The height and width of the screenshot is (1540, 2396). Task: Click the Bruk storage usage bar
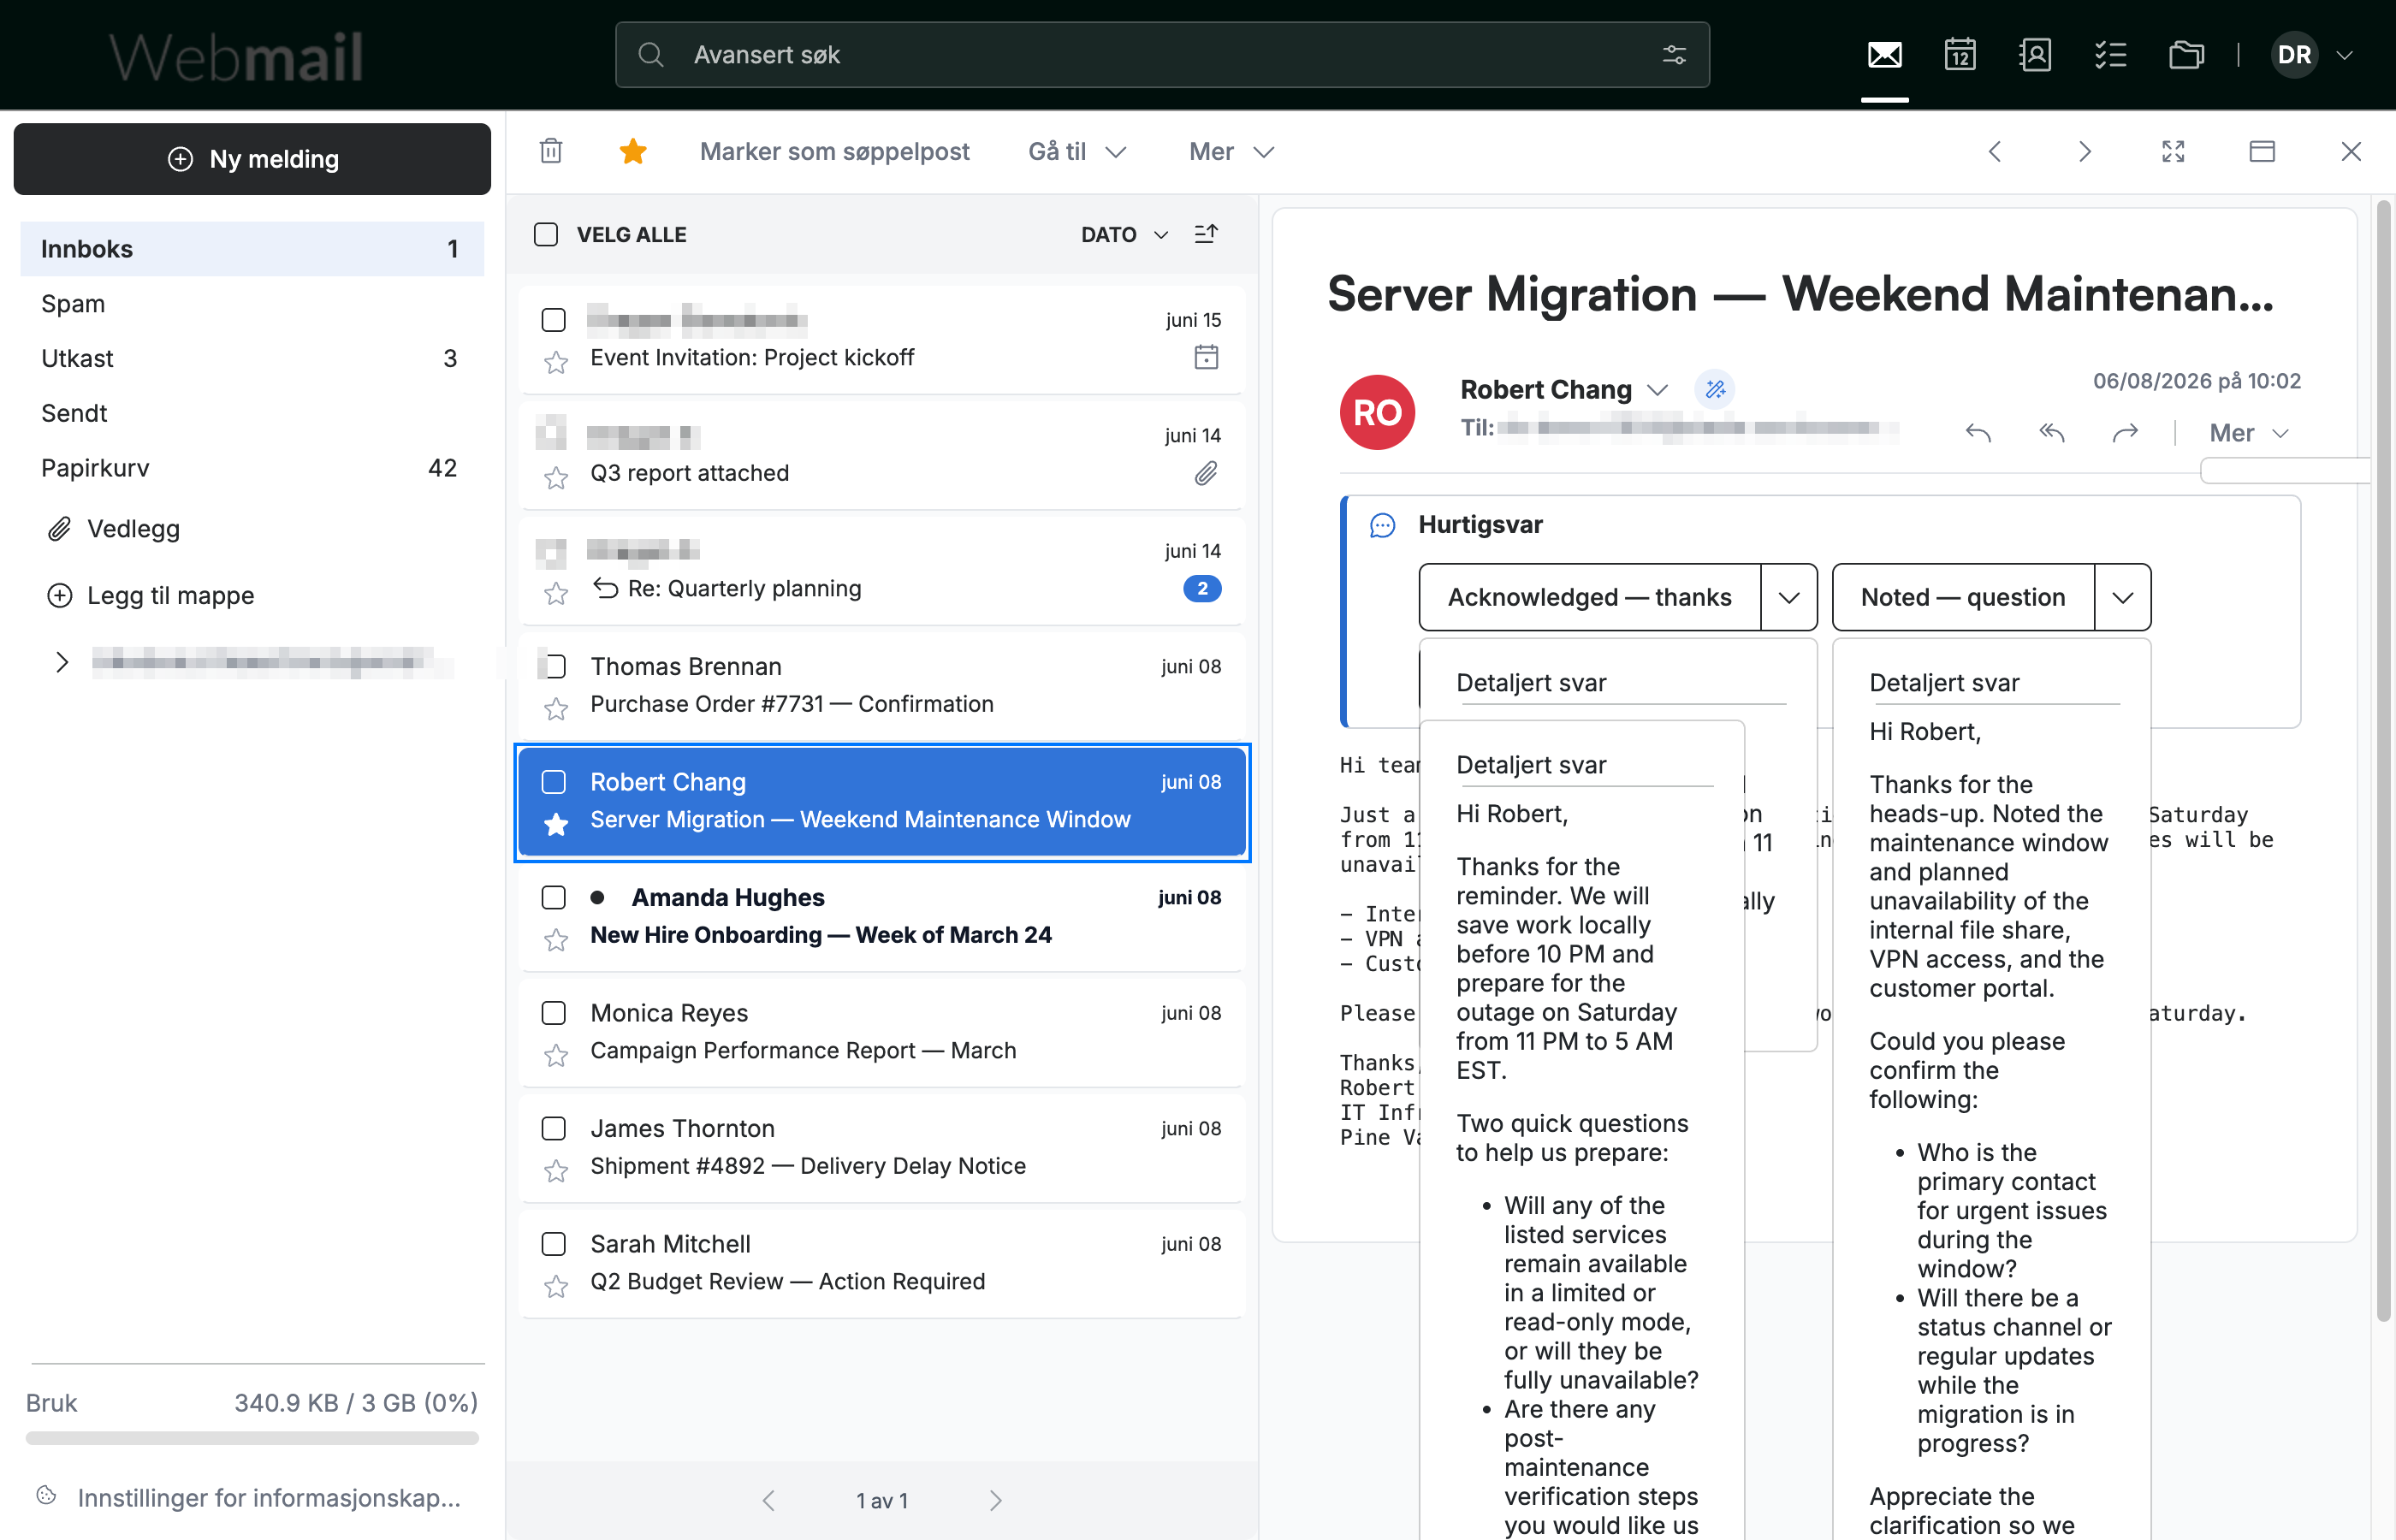[x=252, y=1438]
